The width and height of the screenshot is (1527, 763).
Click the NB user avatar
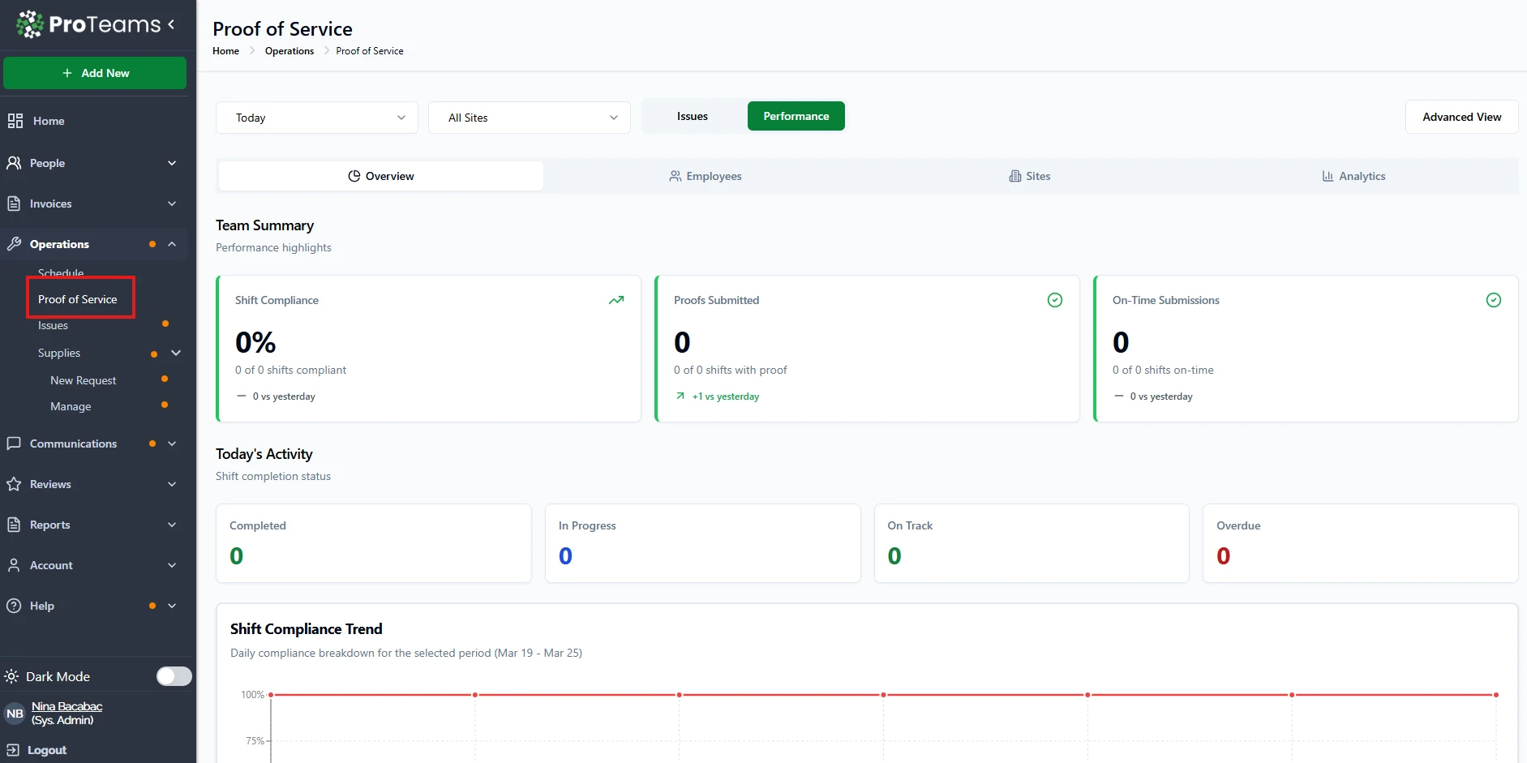tap(15, 714)
